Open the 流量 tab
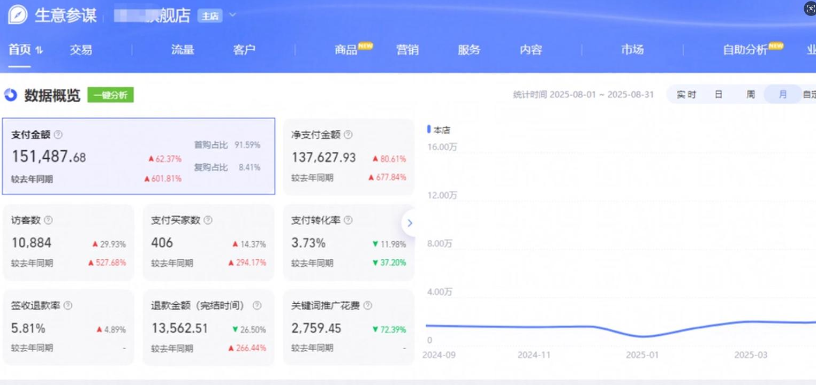 (183, 50)
